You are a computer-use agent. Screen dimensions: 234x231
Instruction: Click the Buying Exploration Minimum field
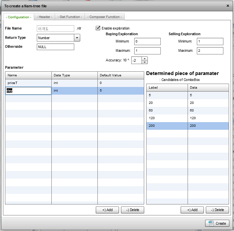pyautogui.click(x=147, y=41)
